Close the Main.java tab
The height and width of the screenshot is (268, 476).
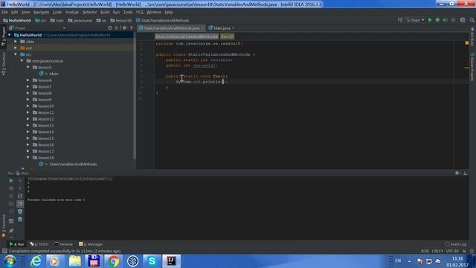(x=233, y=28)
